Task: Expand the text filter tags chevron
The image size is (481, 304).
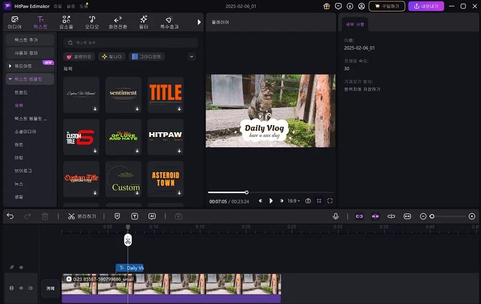Action: [x=192, y=56]
